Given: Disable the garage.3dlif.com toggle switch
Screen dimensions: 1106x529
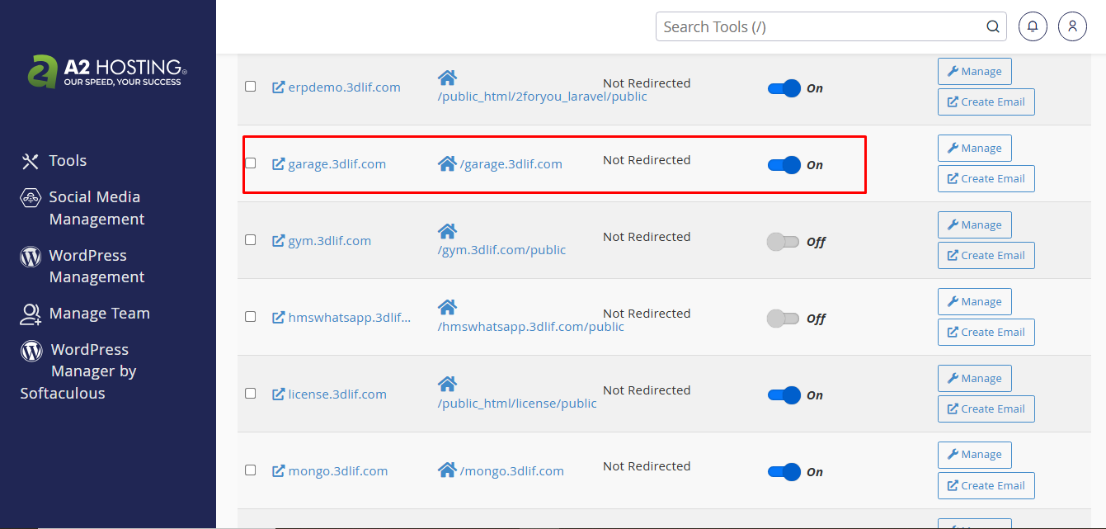Looking at the screenshot, I should [784, 165].
